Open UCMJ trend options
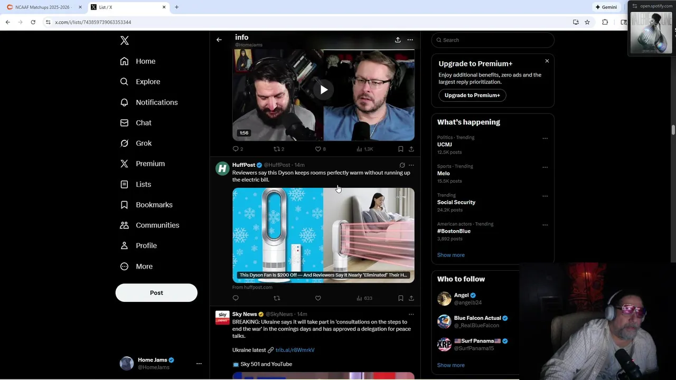The height and width of the screenshot is (380, 676). [x=545, y=138]
